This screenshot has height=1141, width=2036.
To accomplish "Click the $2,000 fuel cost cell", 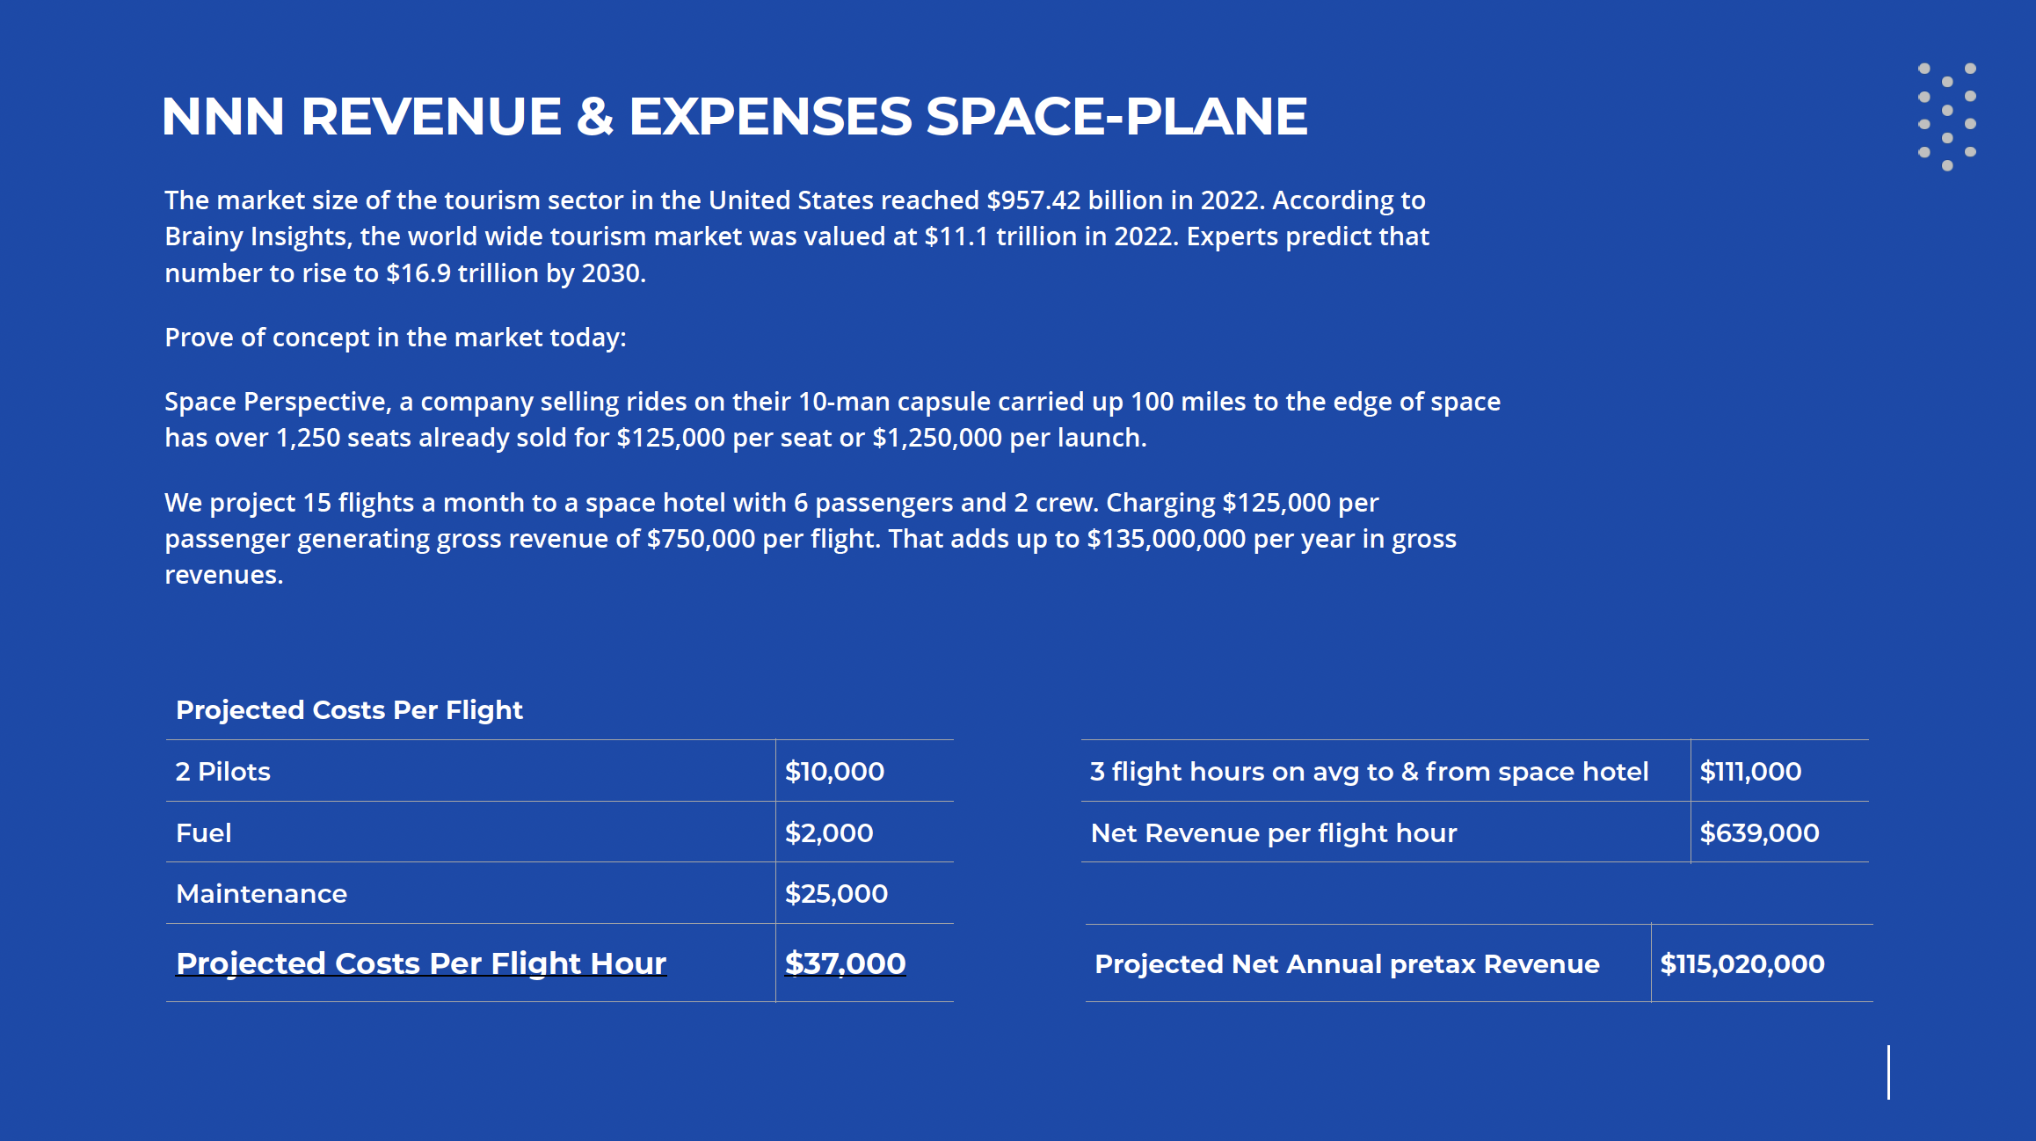I will click(x=864, y=832).
